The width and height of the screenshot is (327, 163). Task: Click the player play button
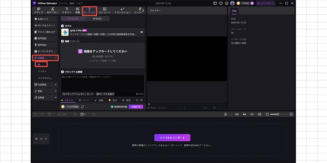tap(185, 108)
